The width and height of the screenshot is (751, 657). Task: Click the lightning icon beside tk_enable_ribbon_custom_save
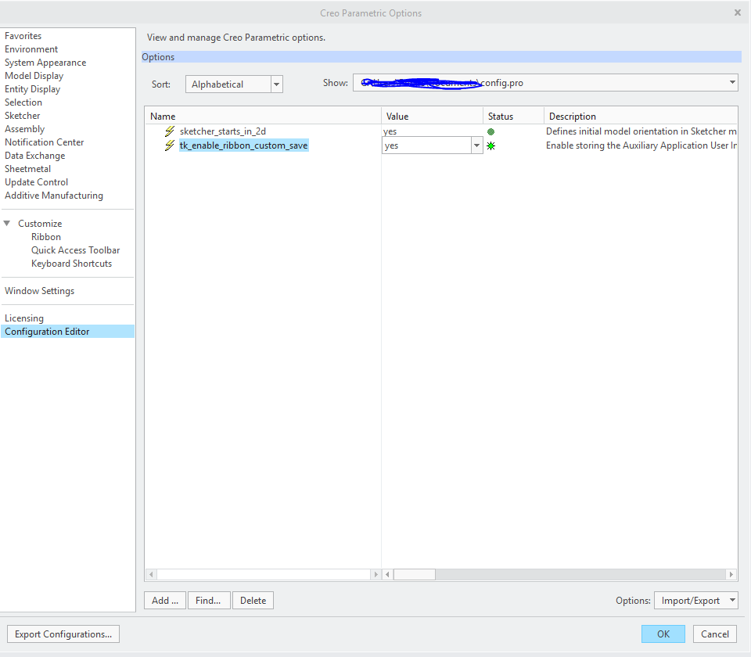169,145
